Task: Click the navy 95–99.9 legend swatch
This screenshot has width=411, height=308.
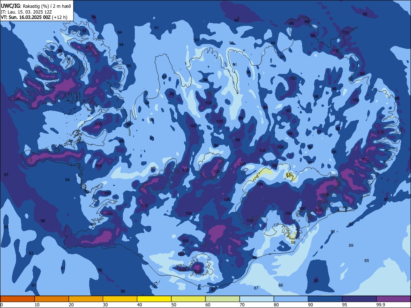Action: [359, 299]
